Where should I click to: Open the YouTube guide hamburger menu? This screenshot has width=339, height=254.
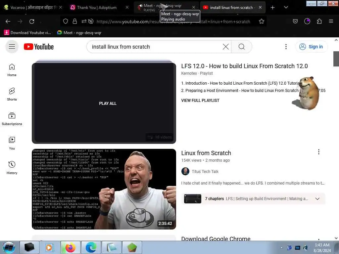click(12, 46)
